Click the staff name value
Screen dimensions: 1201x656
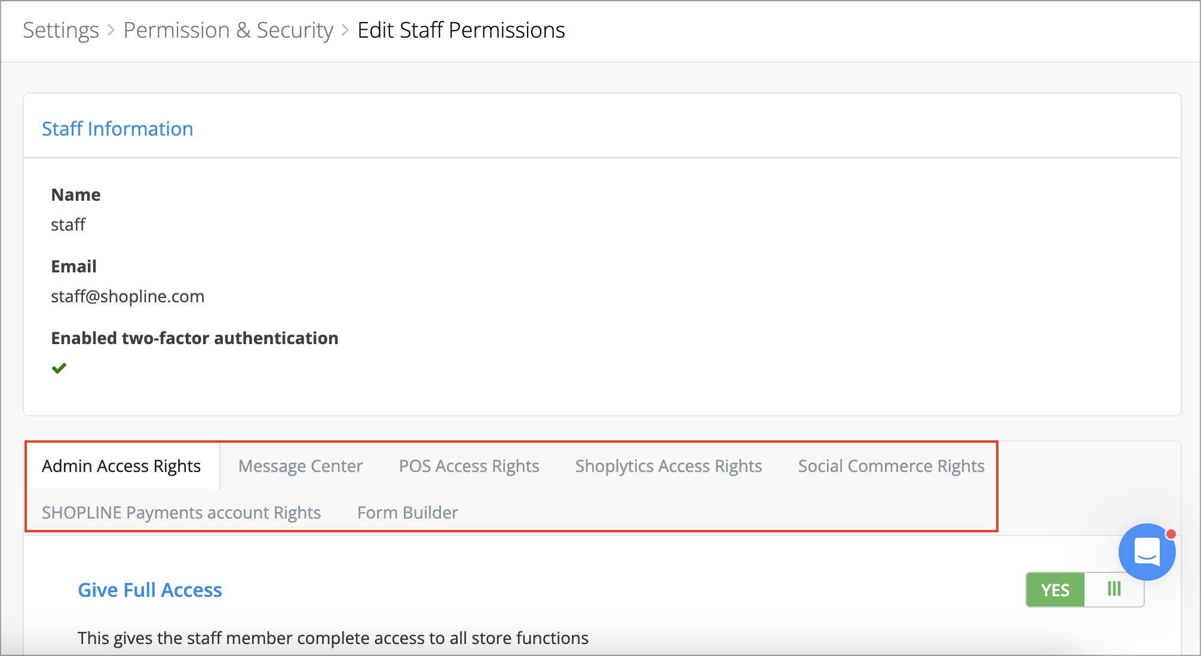point(68,225)
